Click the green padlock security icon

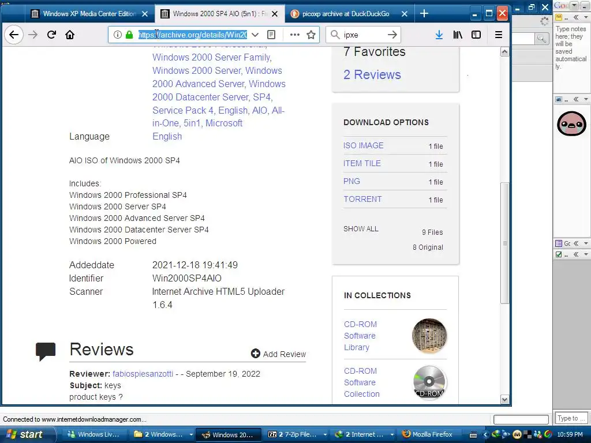(129, 35)
